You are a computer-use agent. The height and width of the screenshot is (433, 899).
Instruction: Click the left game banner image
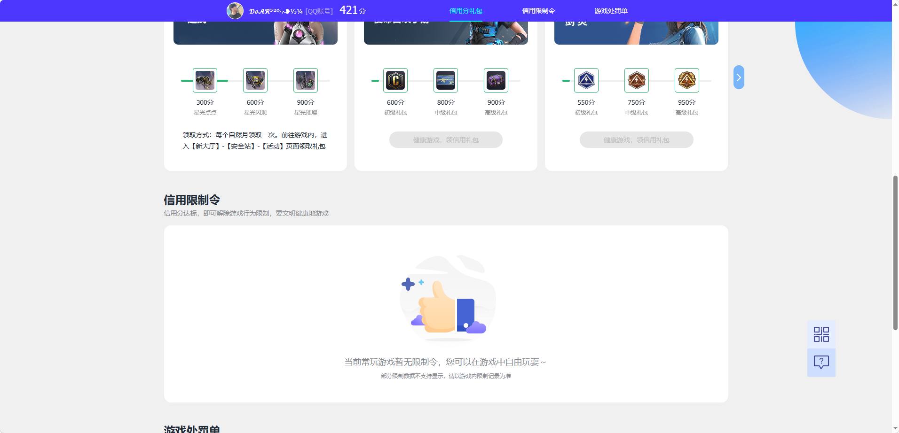pyautogui.click(x=255, y=33)
